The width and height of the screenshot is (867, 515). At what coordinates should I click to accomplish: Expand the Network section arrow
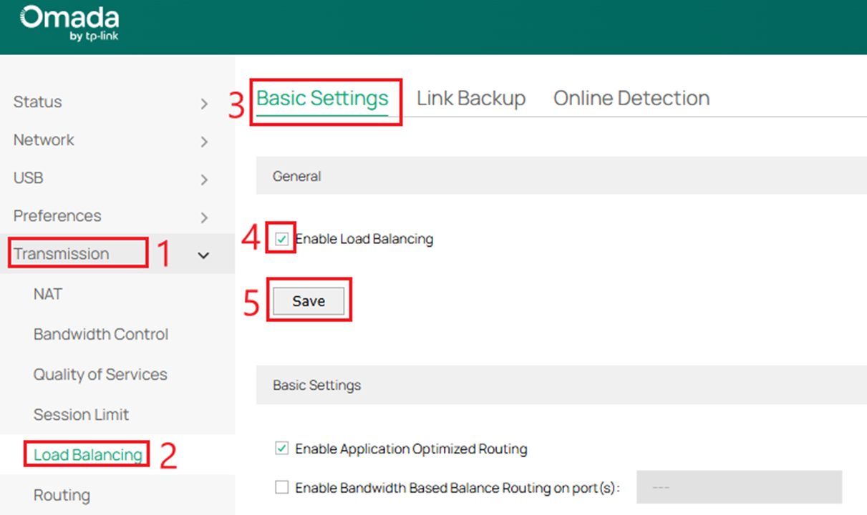[x=204, y=142]
